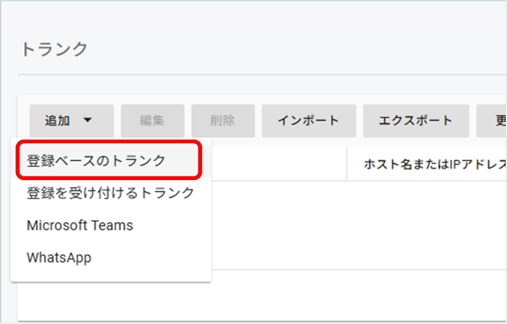Click the small arrow beside 追加
Viewport: 507px width, 324px height.
pyautogui.click(x=88, y=120)
